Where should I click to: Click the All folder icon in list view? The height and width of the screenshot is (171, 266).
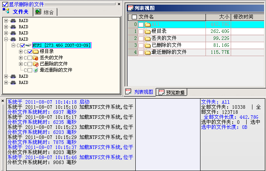click(147, 24)
